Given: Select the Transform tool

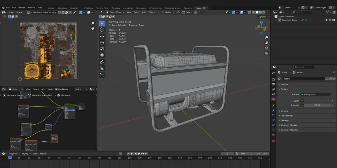Looking at the screenshot, I should [102, 55].
